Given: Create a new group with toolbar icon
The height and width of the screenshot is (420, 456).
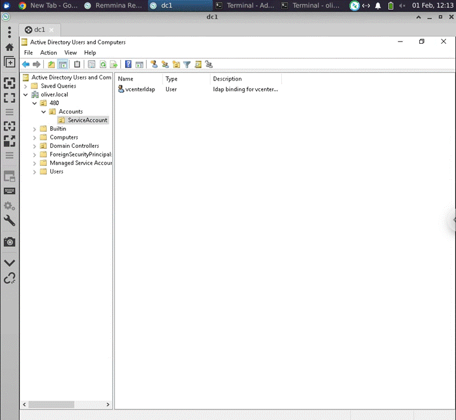Looking at the screenshot, I should (165, 64).
